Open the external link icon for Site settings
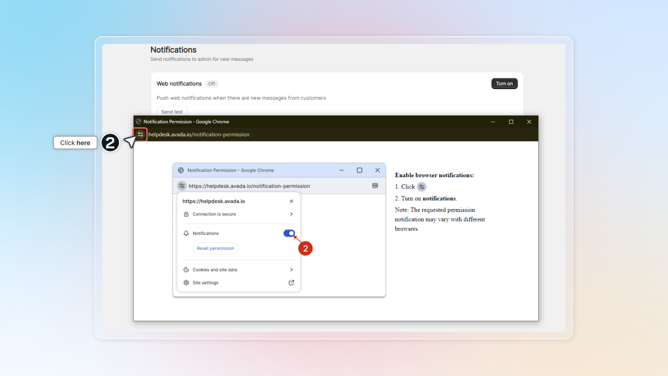668x376 pixels. pos(291,283)
